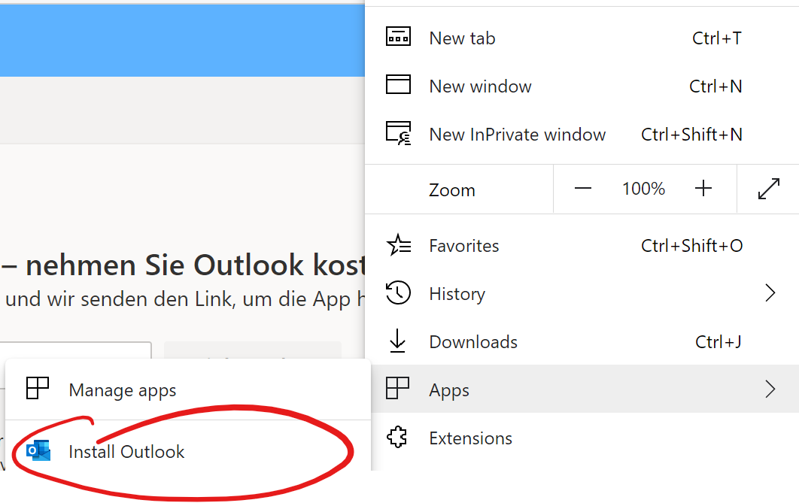Click the New window icon

pyautogui.click(x=398, y=84)
